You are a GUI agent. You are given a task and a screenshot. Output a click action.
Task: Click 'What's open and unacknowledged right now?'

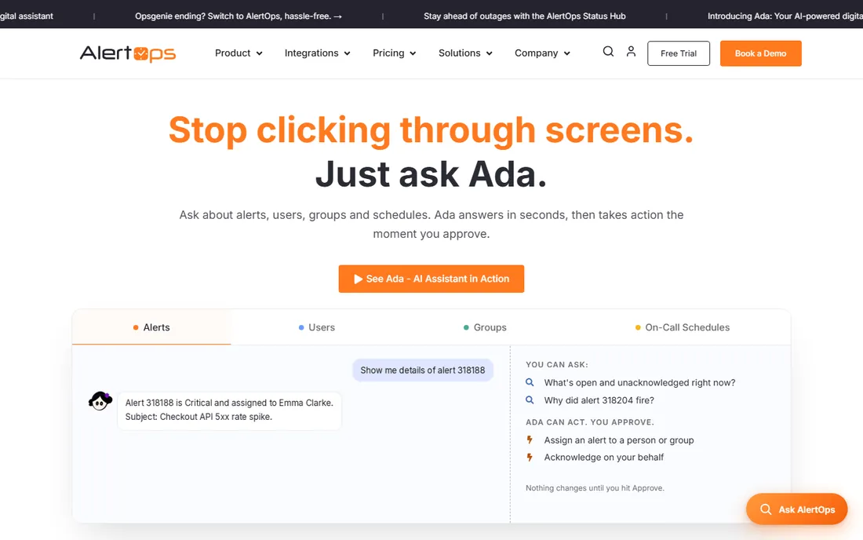coord(639,382)
